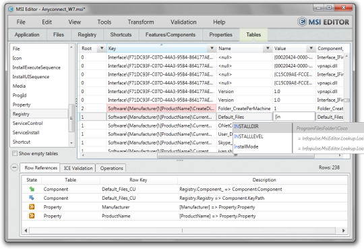The height and width of the screenshot is (249, 364).
Task: Click the references panel scroll left arrow
Action: (26, 230)
